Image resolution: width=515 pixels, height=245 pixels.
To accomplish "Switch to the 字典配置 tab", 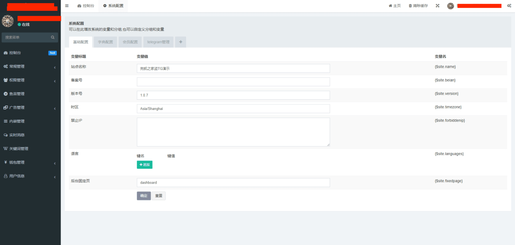I will pos(105,42).
